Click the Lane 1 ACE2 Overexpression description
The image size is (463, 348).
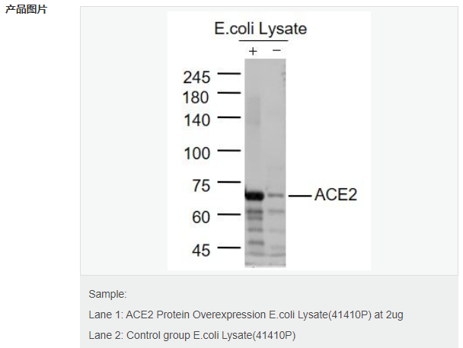click(x=246, y=315)
